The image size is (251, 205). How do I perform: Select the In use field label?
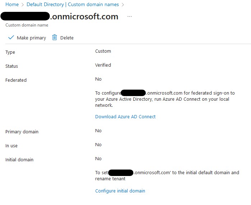pyautogui.click(x=11, y=146)
